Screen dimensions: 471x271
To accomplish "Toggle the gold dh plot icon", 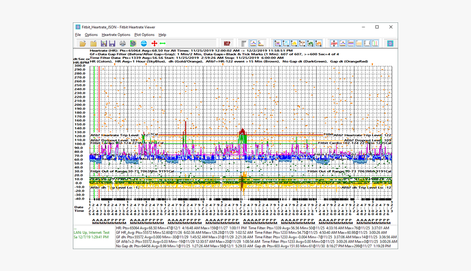I will click(294, 44).
